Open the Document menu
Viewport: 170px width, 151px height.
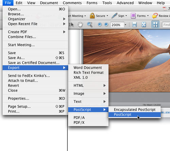pos(49,3)
